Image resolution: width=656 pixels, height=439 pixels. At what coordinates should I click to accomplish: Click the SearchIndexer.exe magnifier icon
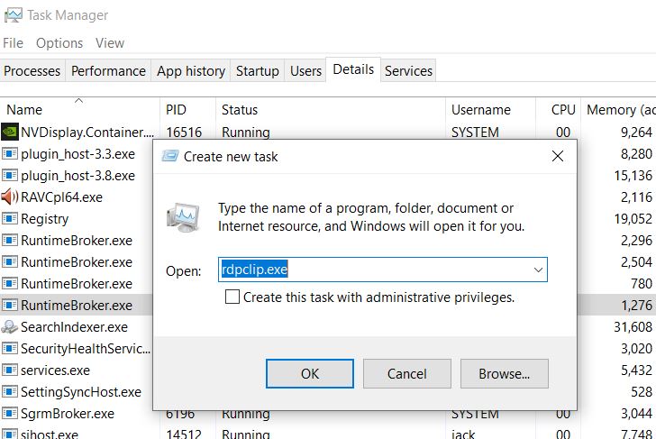[10, 326]
